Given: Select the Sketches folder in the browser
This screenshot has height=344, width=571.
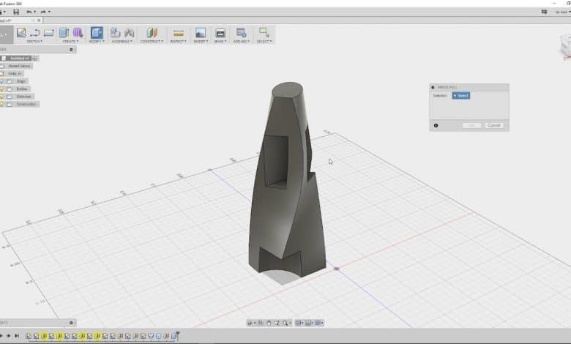Looking at the screenshot, I should point(23,97).
